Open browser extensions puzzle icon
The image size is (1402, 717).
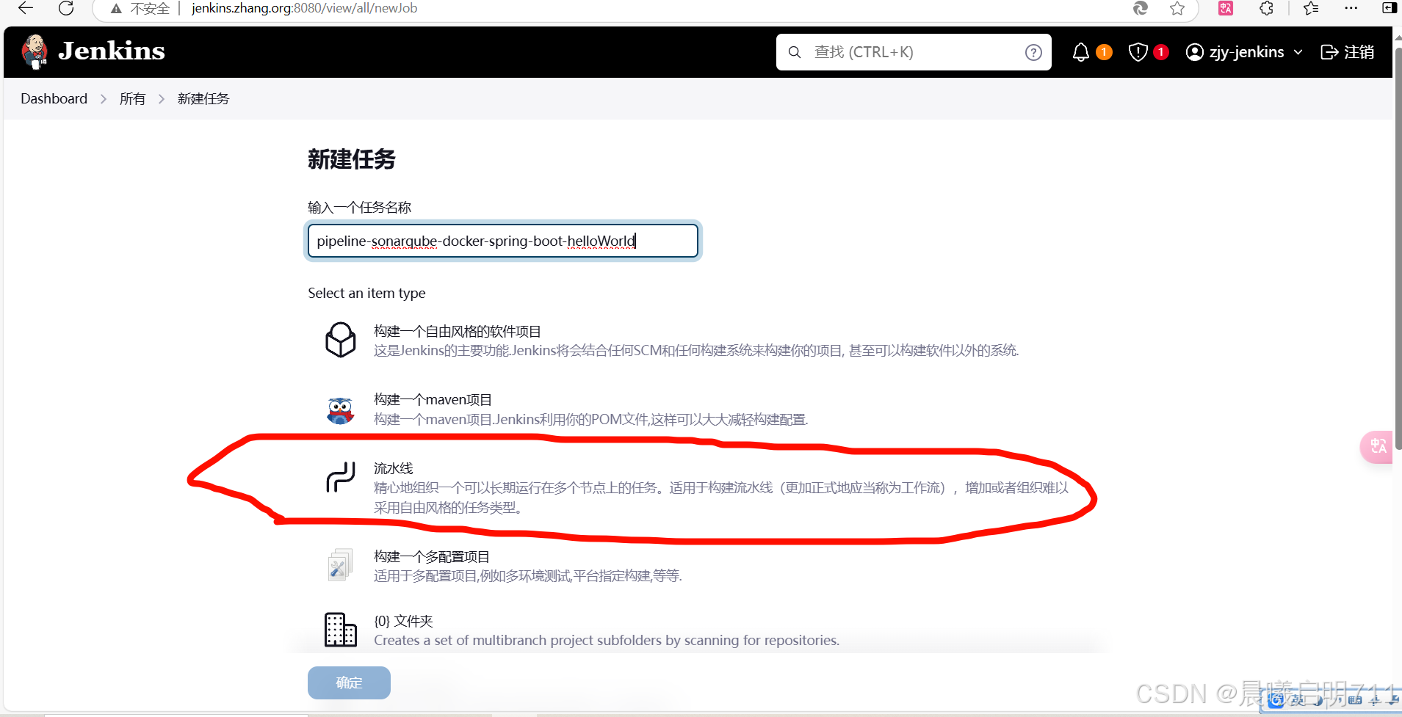click(1267, 8)
